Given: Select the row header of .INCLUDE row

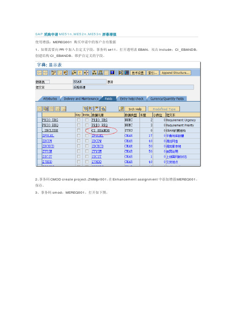Looking at the screenshot, I should [x=39, y=131].
